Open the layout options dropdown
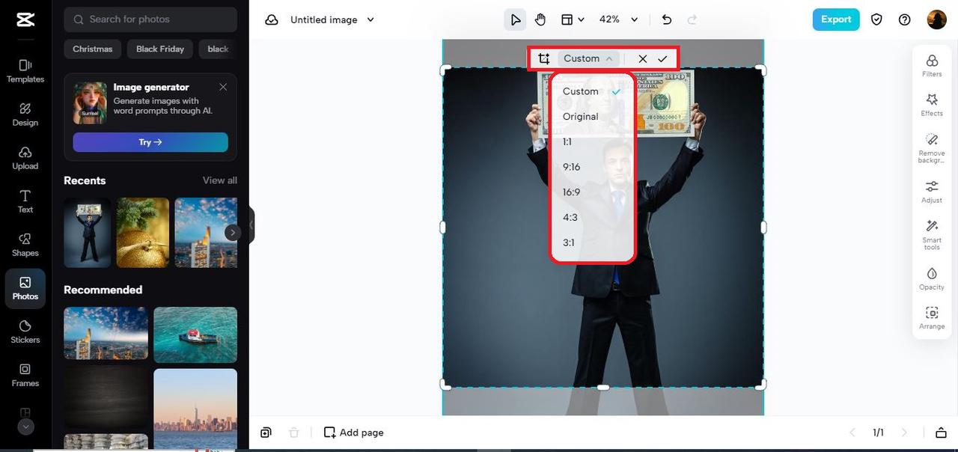958x452 pixels. click(x=573, y=19)
